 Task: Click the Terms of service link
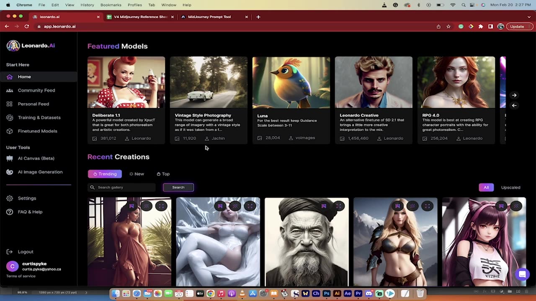pos(21,276)
